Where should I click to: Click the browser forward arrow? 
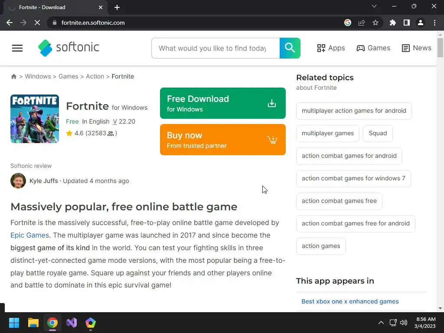click(x=23, y=23)
